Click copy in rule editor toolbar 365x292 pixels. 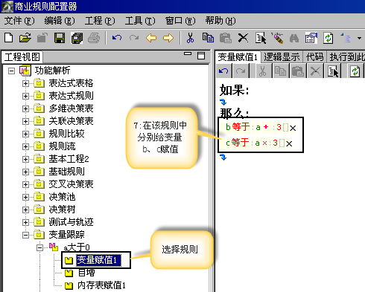pos(280,71)
